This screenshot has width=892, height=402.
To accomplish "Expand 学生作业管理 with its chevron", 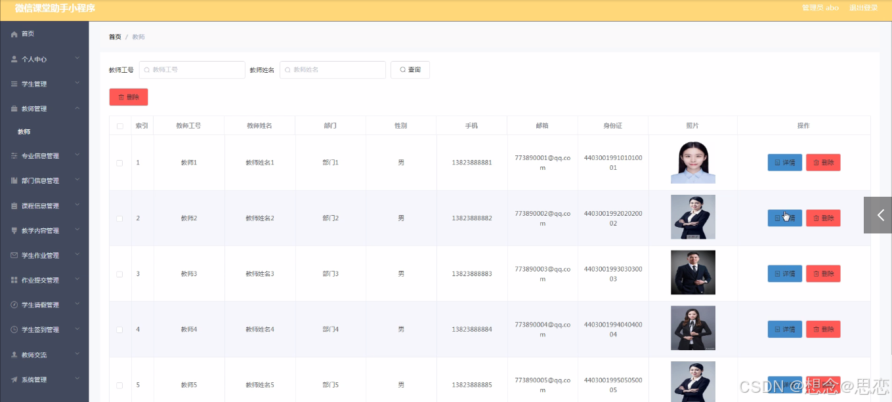I will click(x=77, y=255).
